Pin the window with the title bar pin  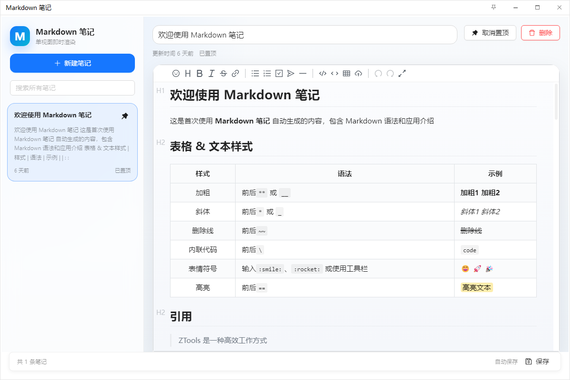coord(494,7)
